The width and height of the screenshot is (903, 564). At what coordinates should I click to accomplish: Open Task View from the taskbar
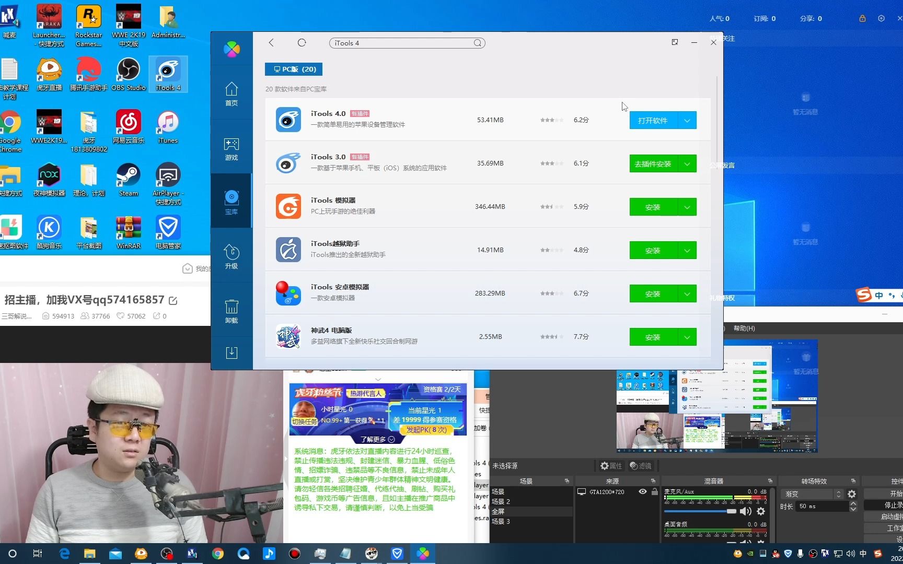coord(38,554)
